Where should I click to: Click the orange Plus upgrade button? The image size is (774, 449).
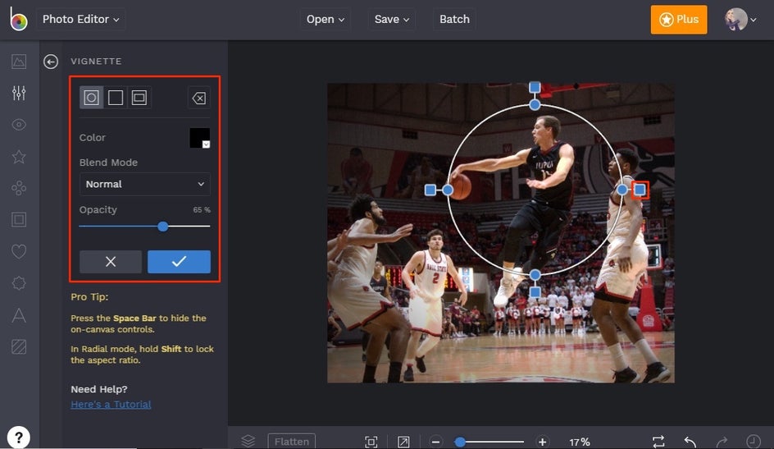coord(679,20)
